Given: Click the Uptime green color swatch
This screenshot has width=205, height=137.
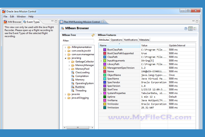Looking at the screenshot, I should pyautogui.click(x=105, y=97).
